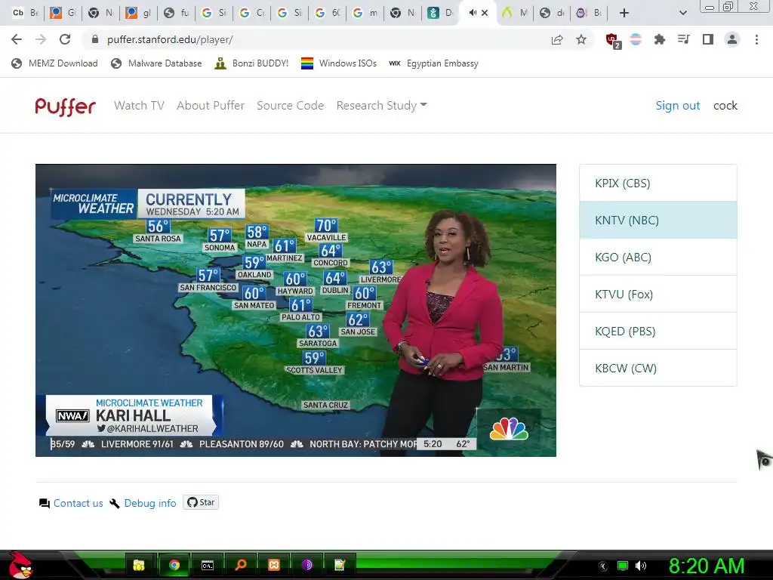Viewport: 773px width, 580px height.
Task: Show hidden tray icons arrow
Action: (603, 566)
